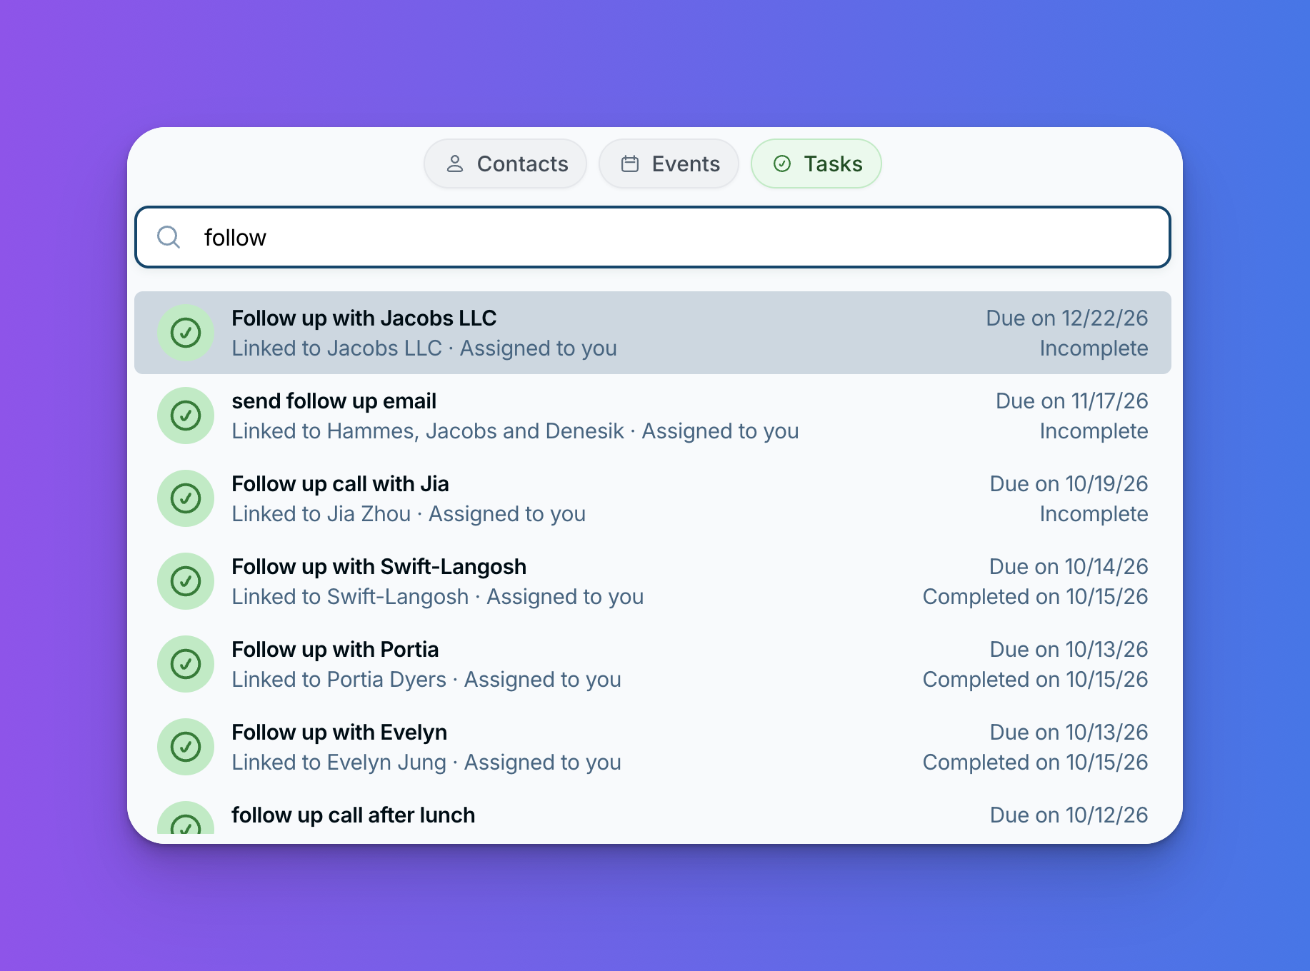Click 'Completed on 10/15/26' for Portia task
1310x971 pixels.
pyautogui.click(x=1036, y=680)
